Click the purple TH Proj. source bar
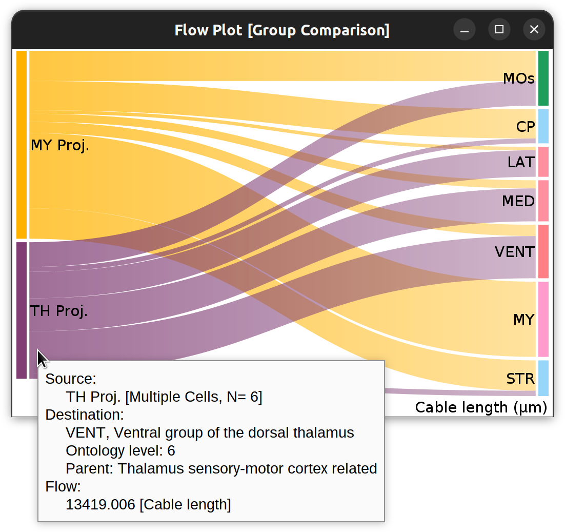 [22, 310]
